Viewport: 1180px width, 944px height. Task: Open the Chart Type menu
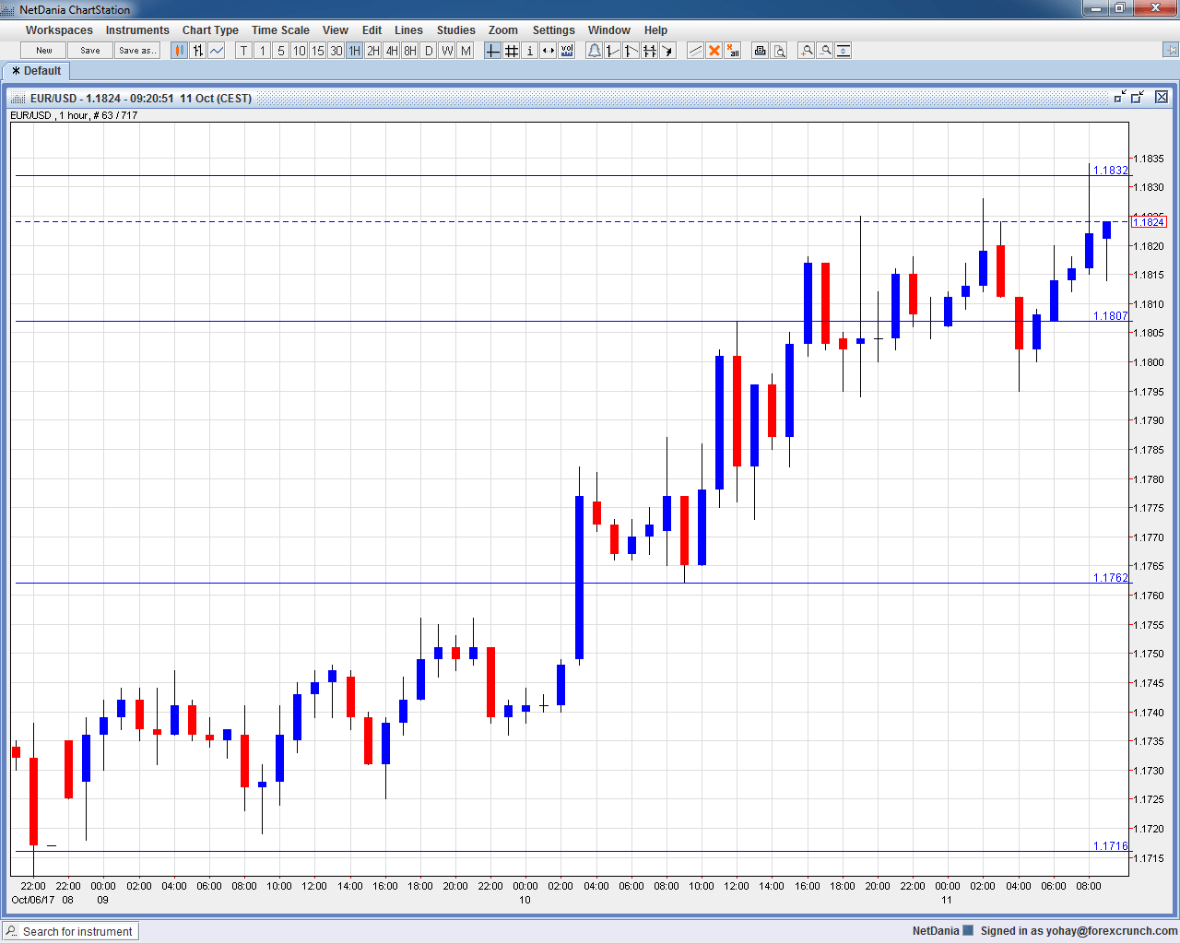click(x=210, y=30)
